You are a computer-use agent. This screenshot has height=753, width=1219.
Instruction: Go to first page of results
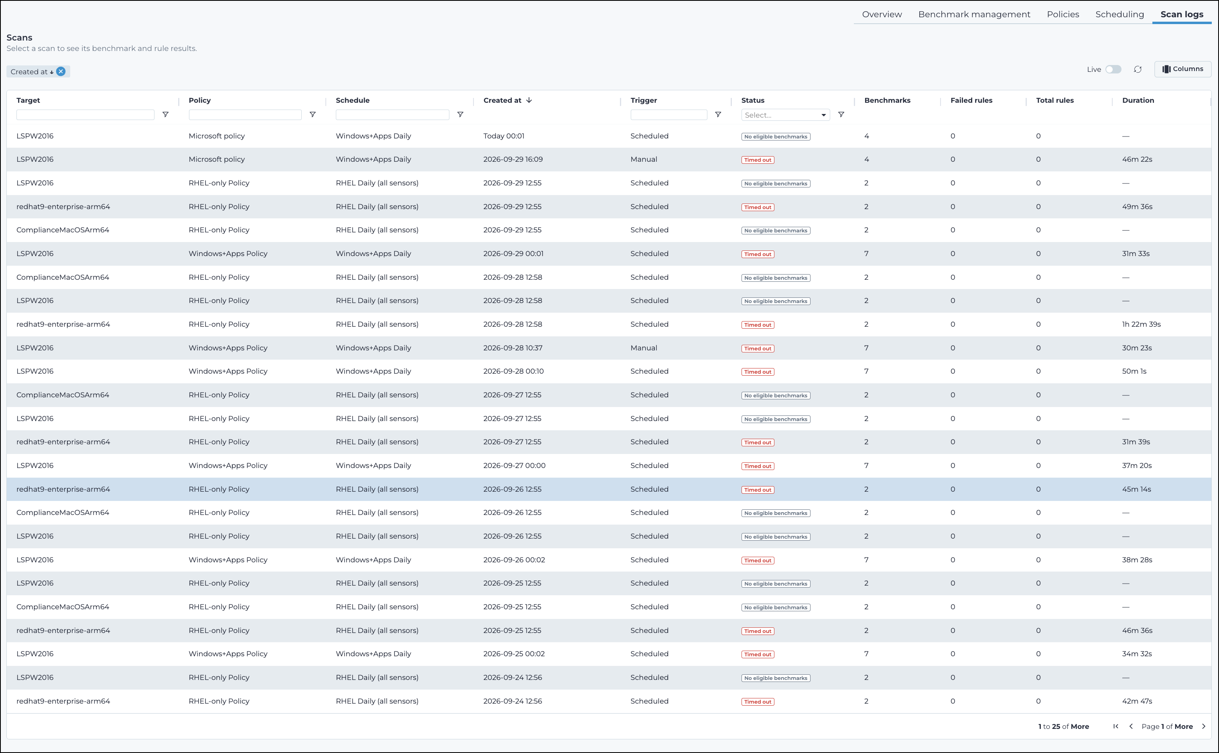pyautogui.click(x=1116, y=726)
